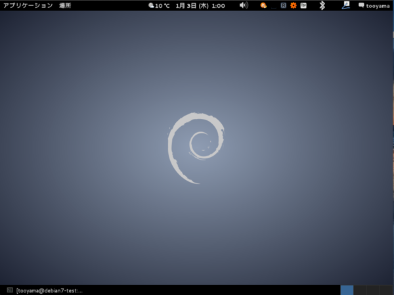
Task: Click the orange round tray icon
Action: tap(263, 5)
